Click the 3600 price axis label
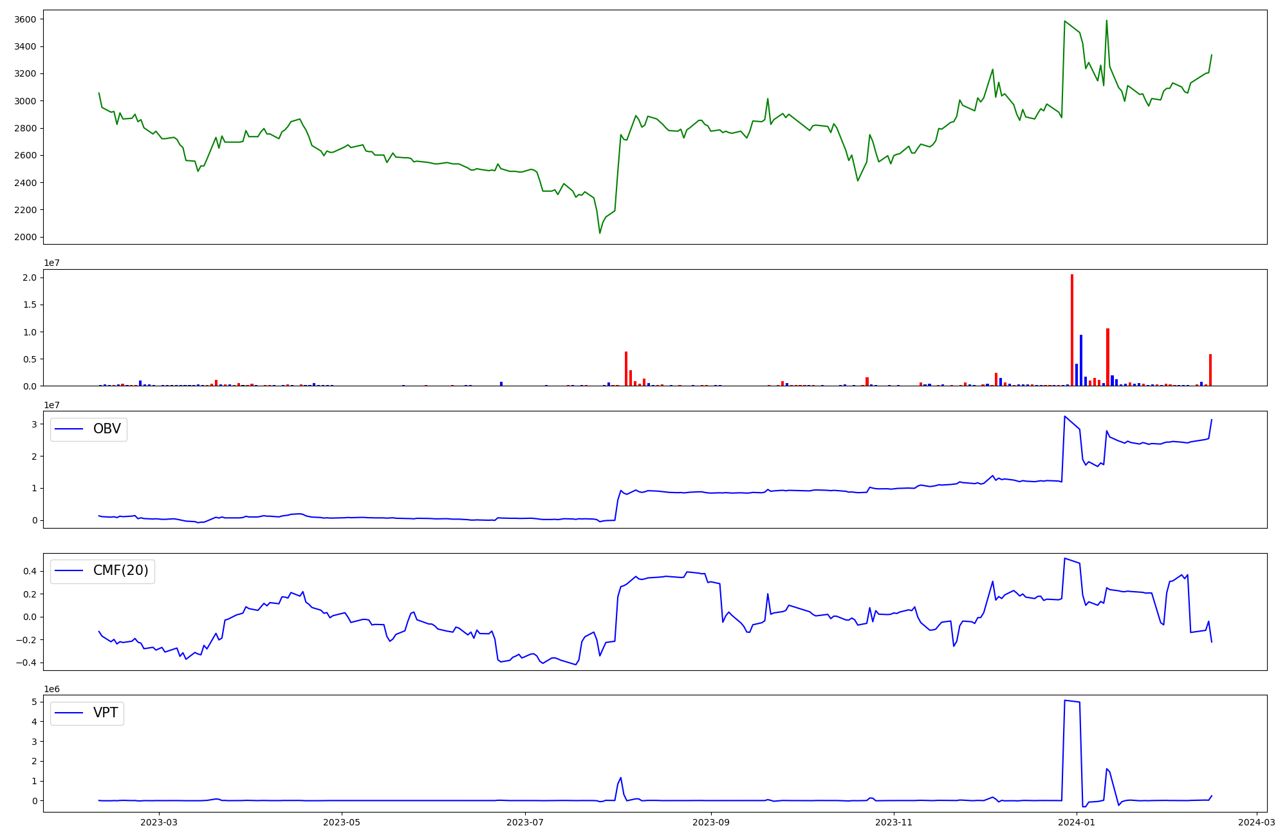The image size is (1287, 837). coord(26,19)
